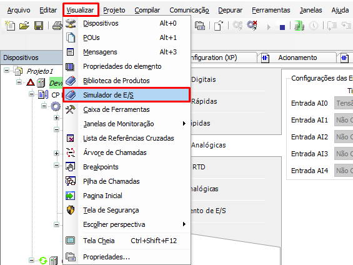Open Pilha de Chamadas
Screen dimensions: 353x265
(x=127, y=181)
